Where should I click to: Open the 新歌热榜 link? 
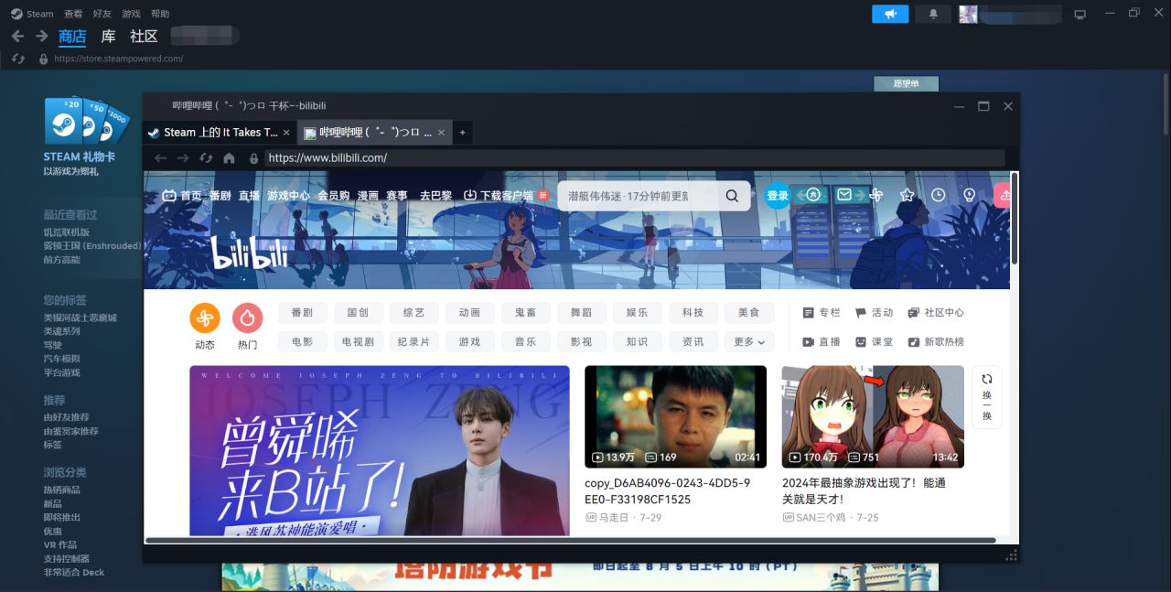click(x=936, y=342)
